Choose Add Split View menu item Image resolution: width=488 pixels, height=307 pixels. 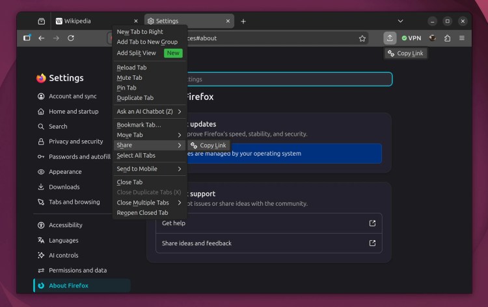[x=150, y=53]
